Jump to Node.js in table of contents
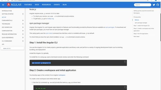The width and height of the screenshot is (161, 90). 137,20
